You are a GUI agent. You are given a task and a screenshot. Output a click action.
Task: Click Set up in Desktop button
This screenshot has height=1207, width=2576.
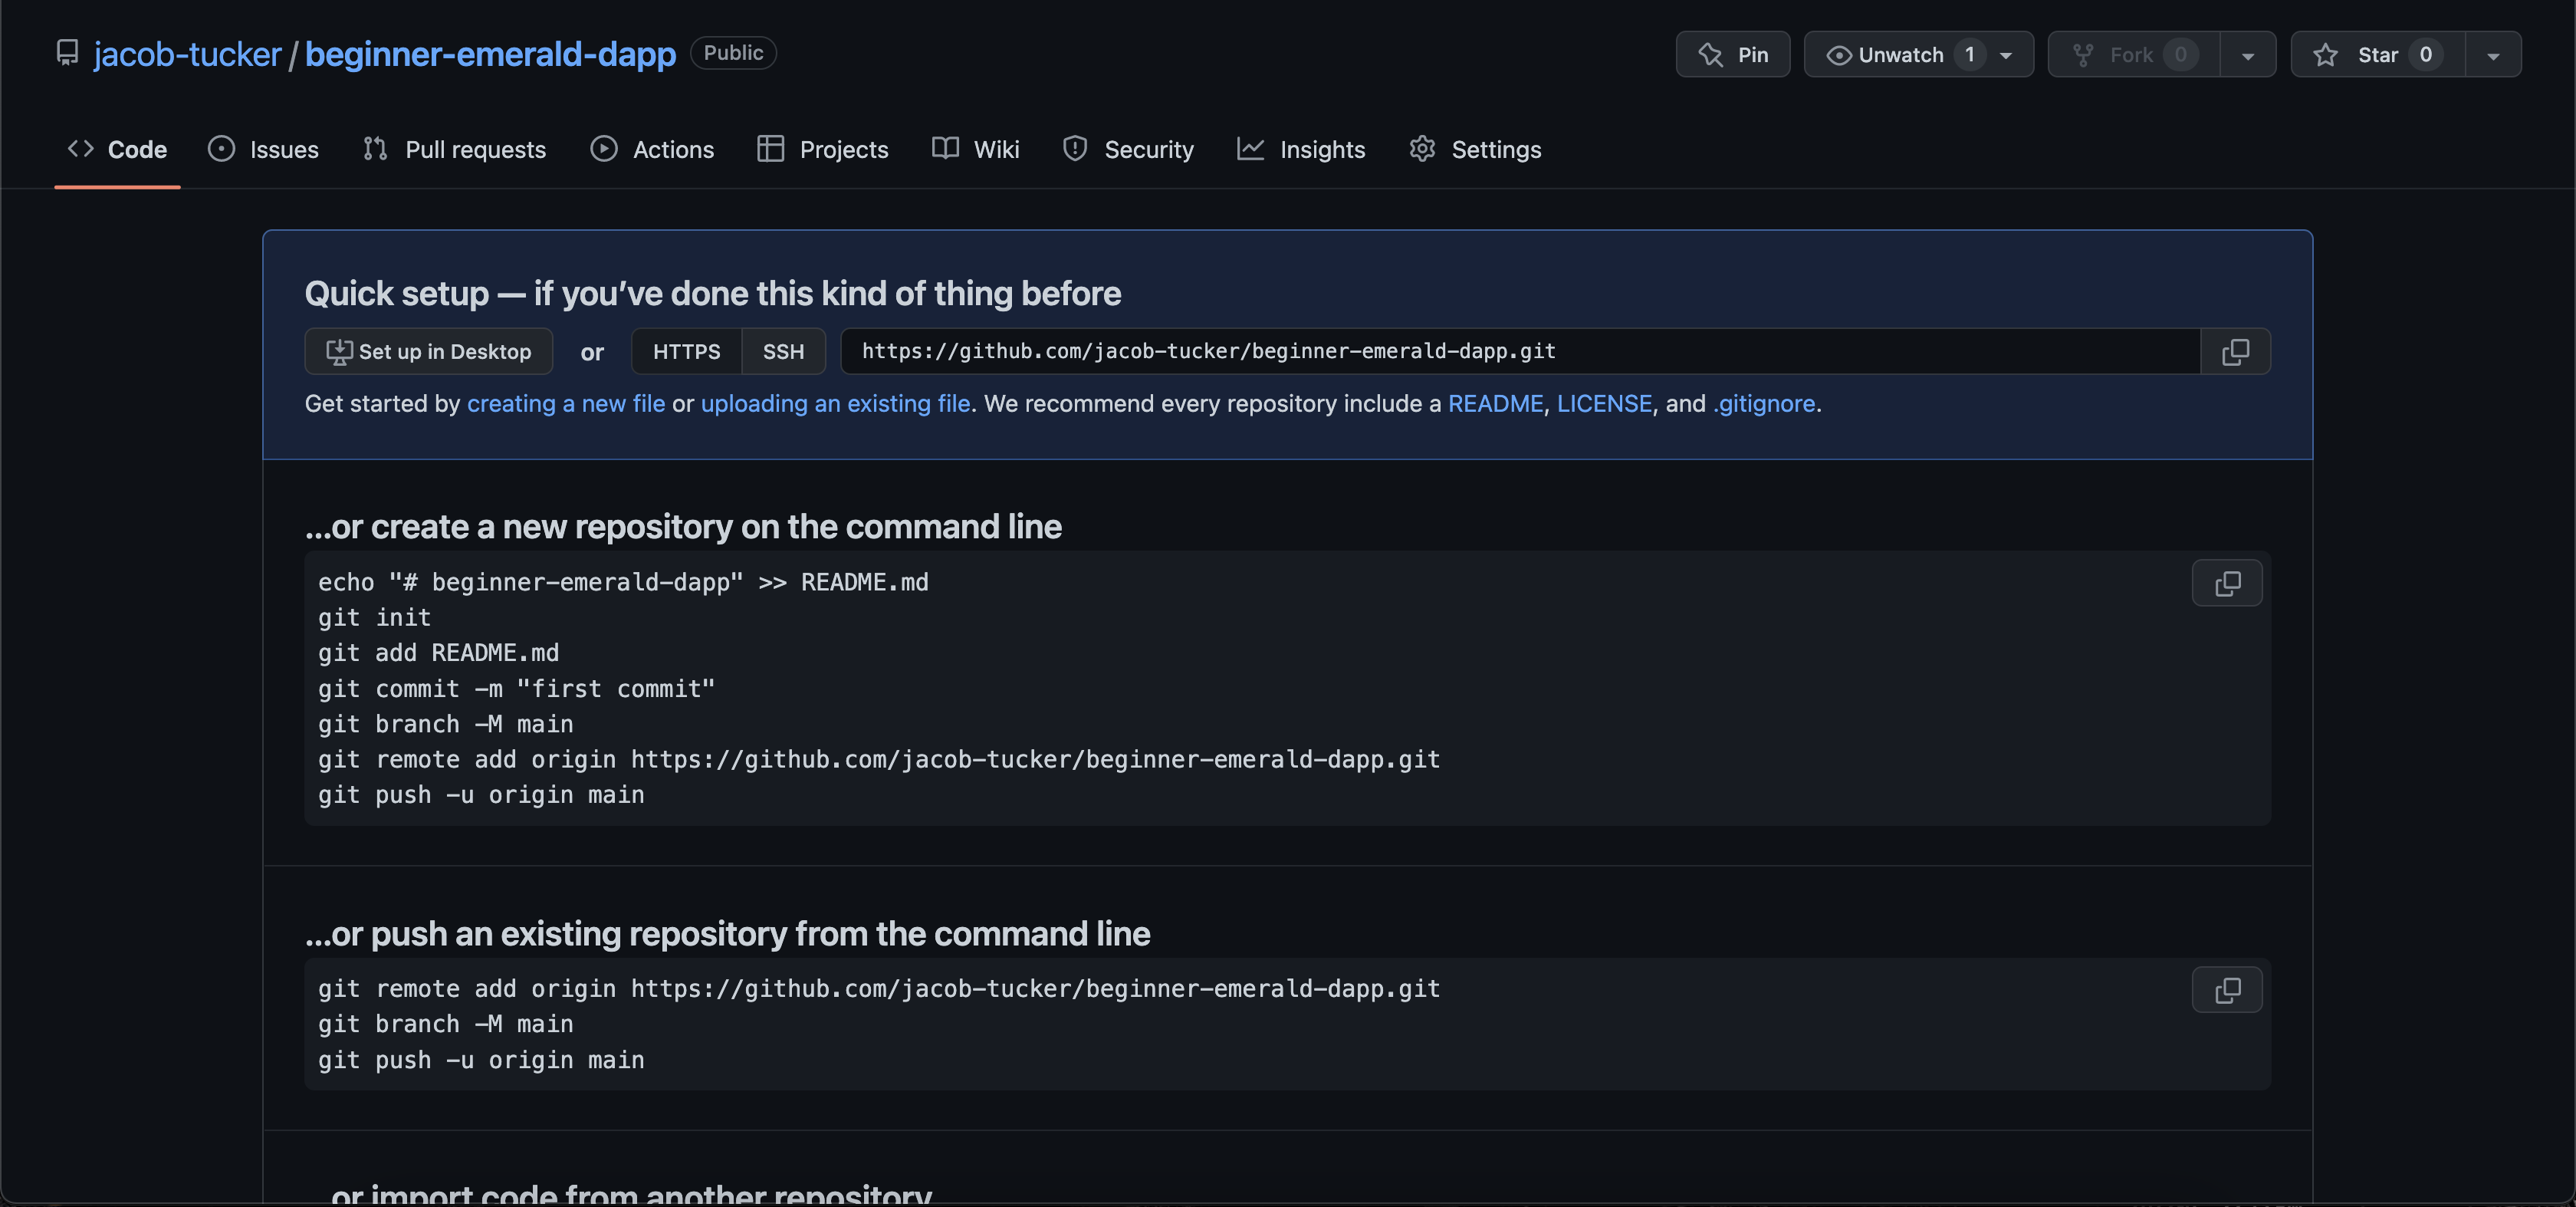[429, 351]
